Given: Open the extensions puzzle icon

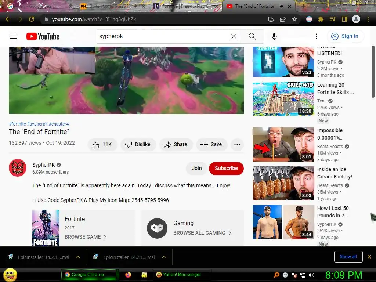Looking at the screenshot, I should 321,19.
